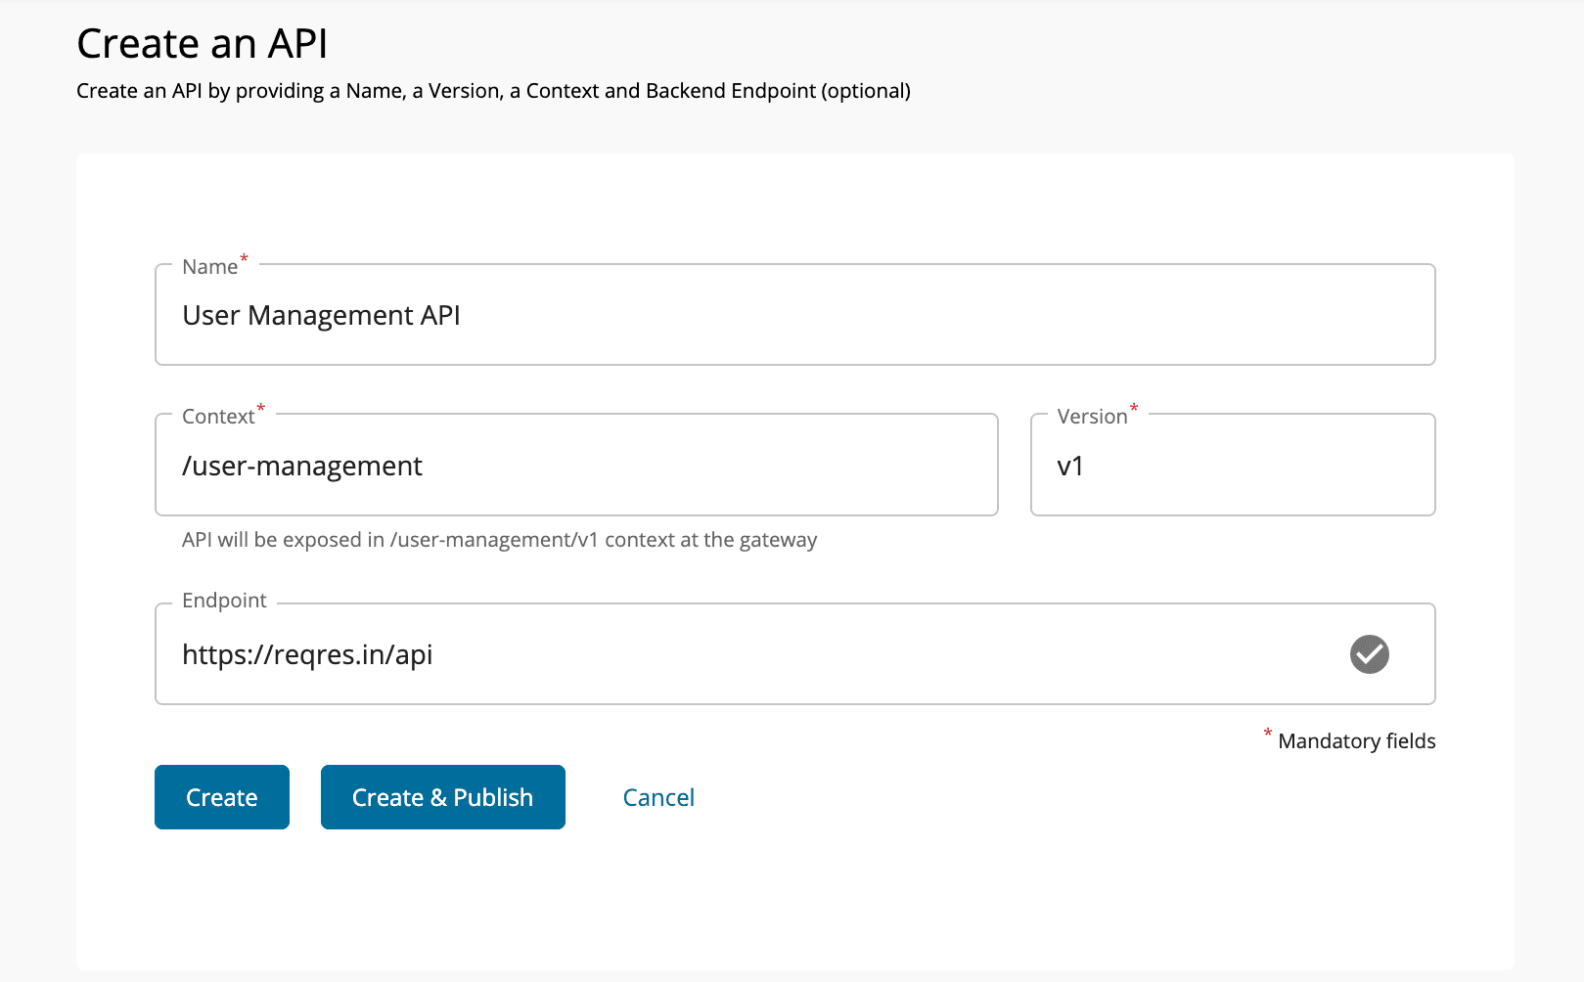The image size is (1584, 982).
Task: Click the Endpoint field label
Action: click(223, 600)
